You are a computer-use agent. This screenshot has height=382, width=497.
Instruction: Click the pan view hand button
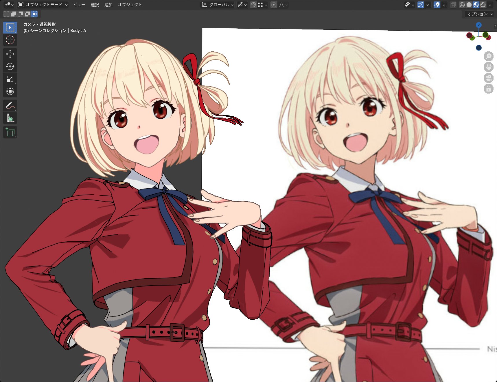(x=489, y=67)
